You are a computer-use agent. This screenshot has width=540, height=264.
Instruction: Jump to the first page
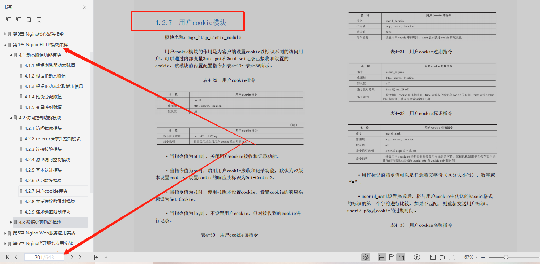point(8,257)
